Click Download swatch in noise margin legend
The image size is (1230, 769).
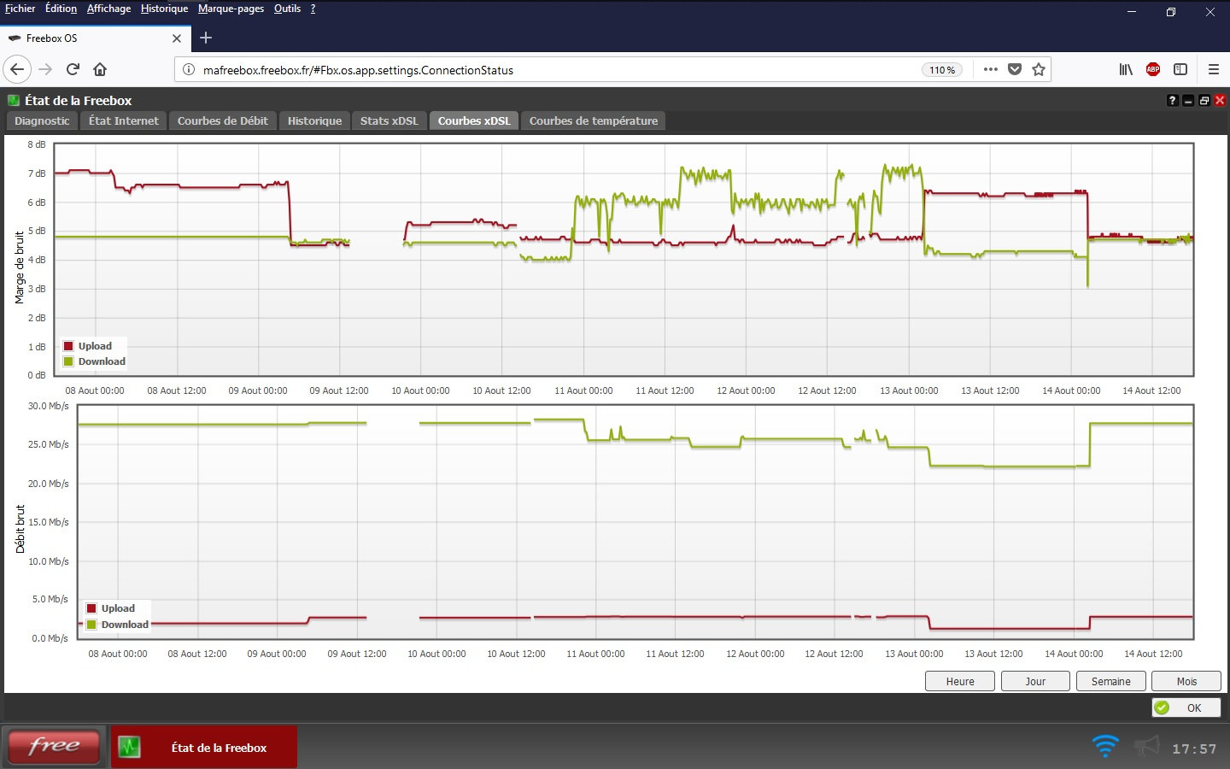click(68, 361)
